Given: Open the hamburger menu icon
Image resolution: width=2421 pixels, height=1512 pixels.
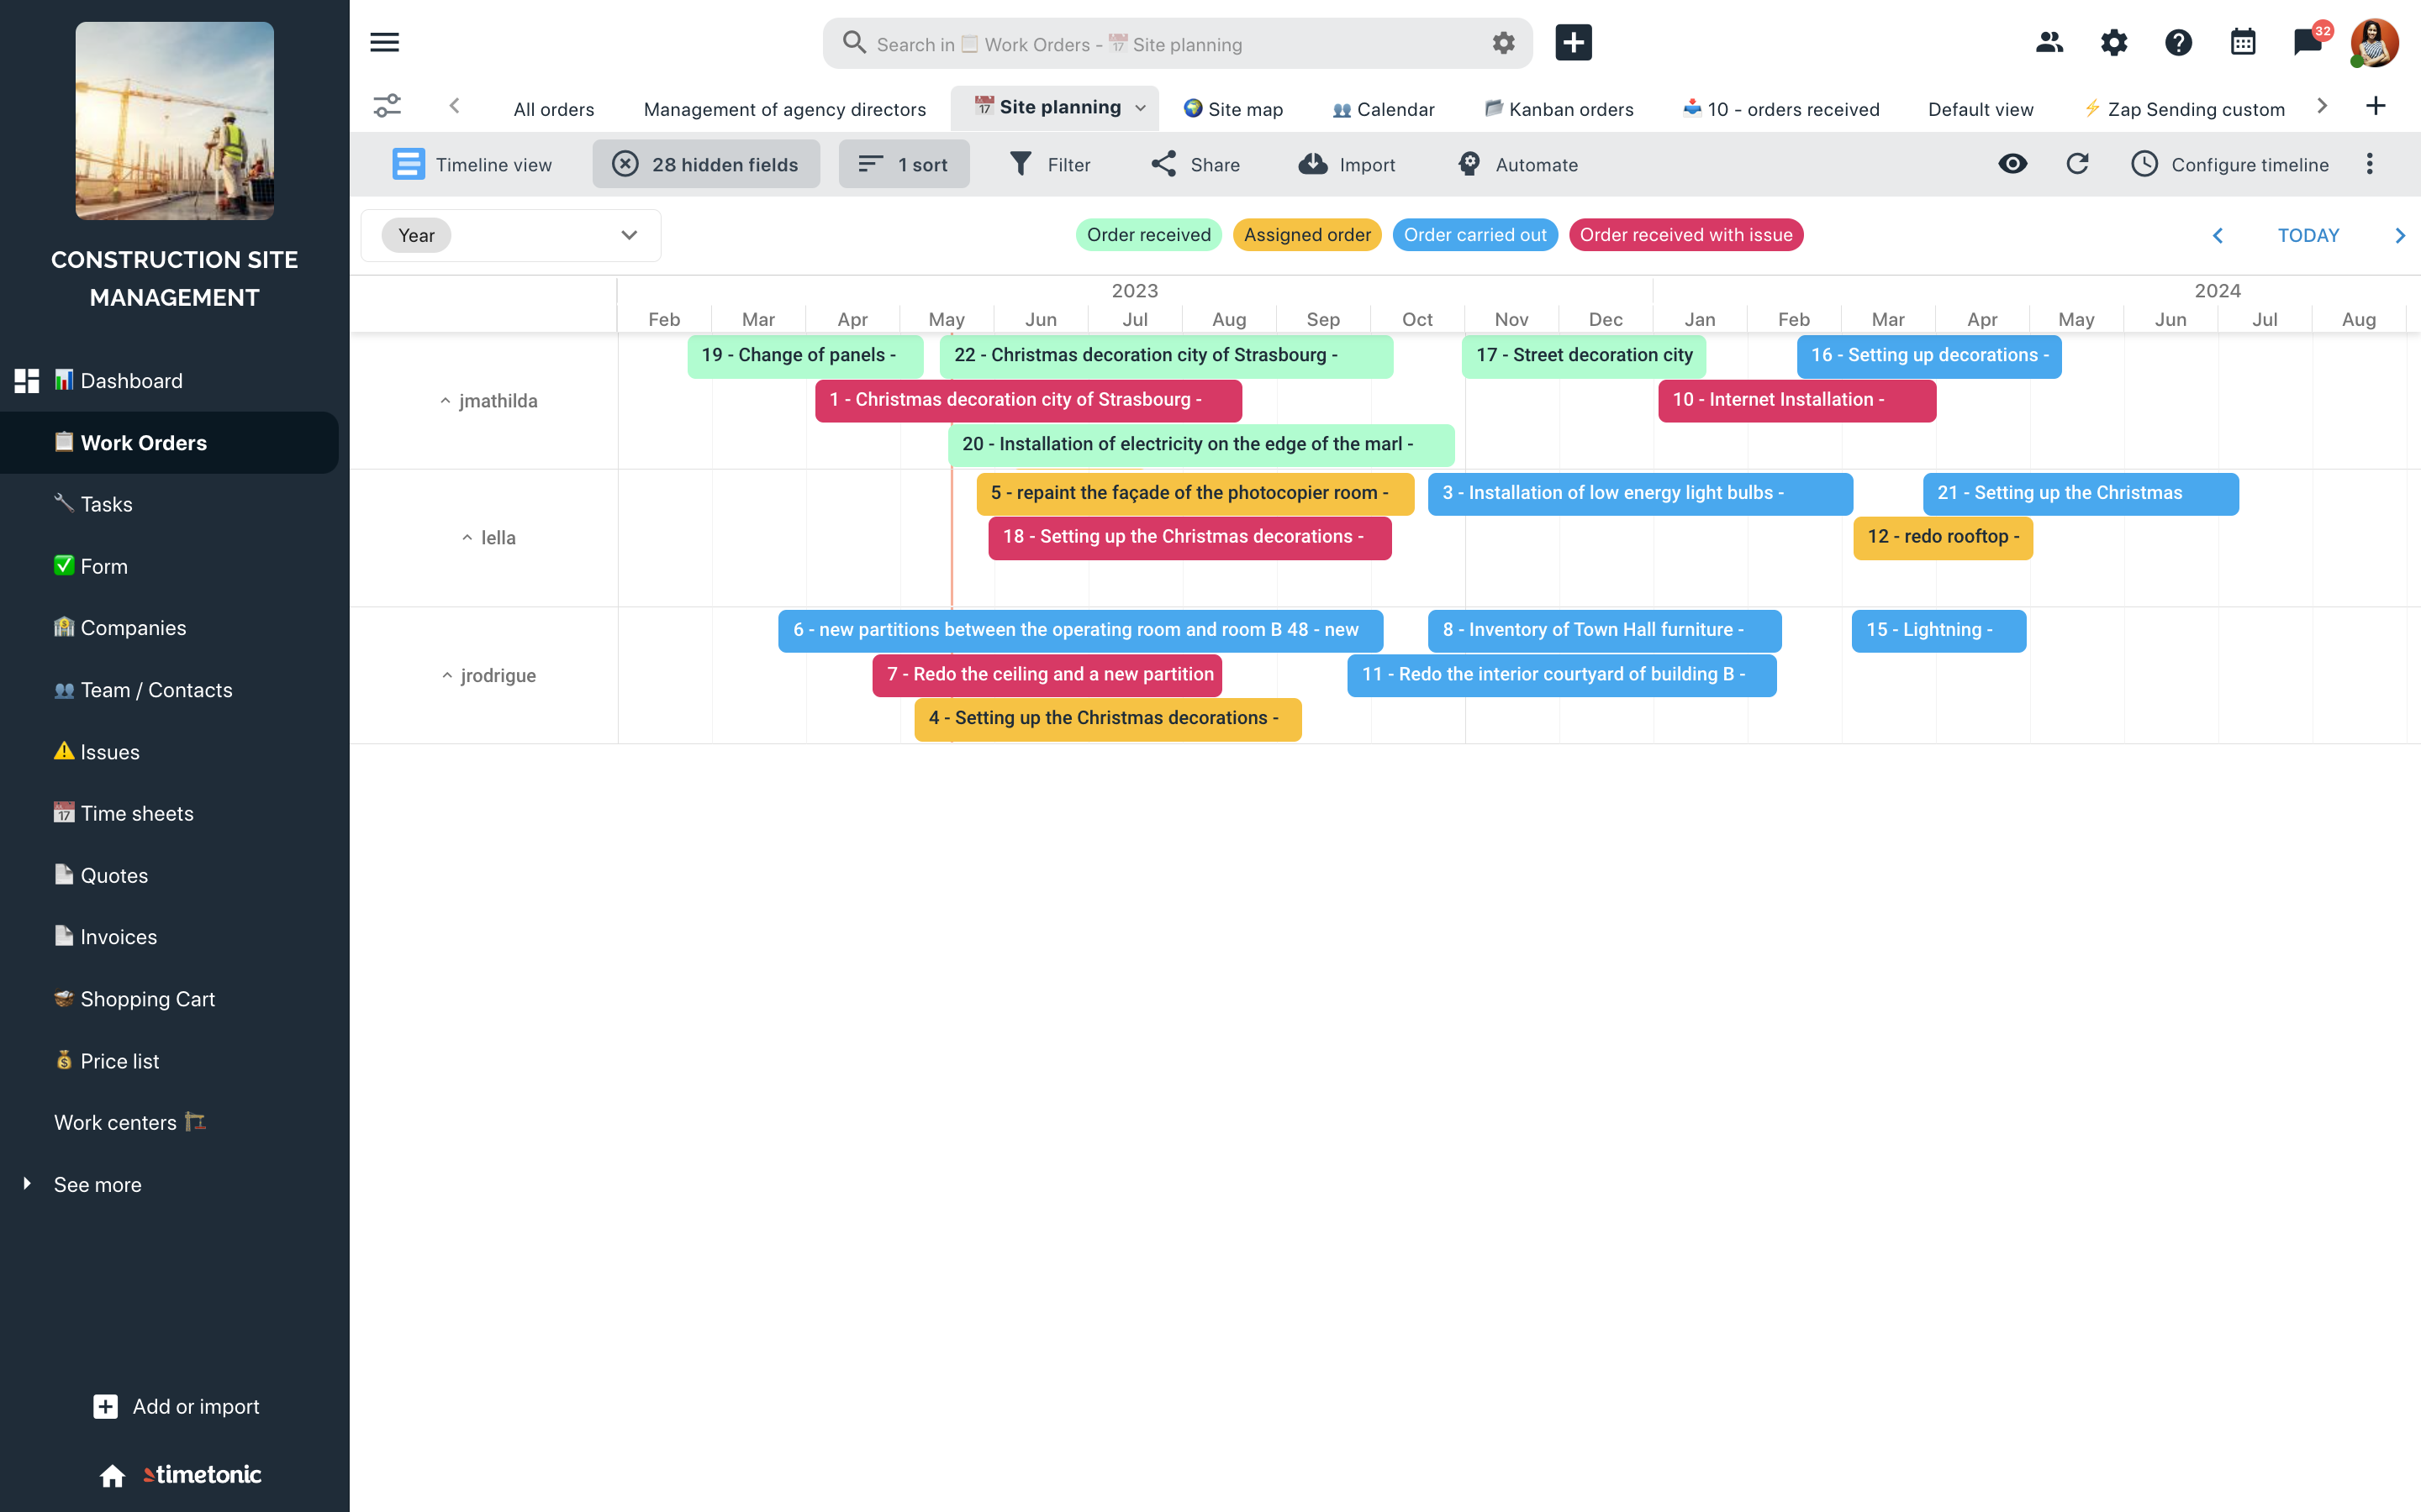Looking at the screenshot, I should click(x=384, y=42).
